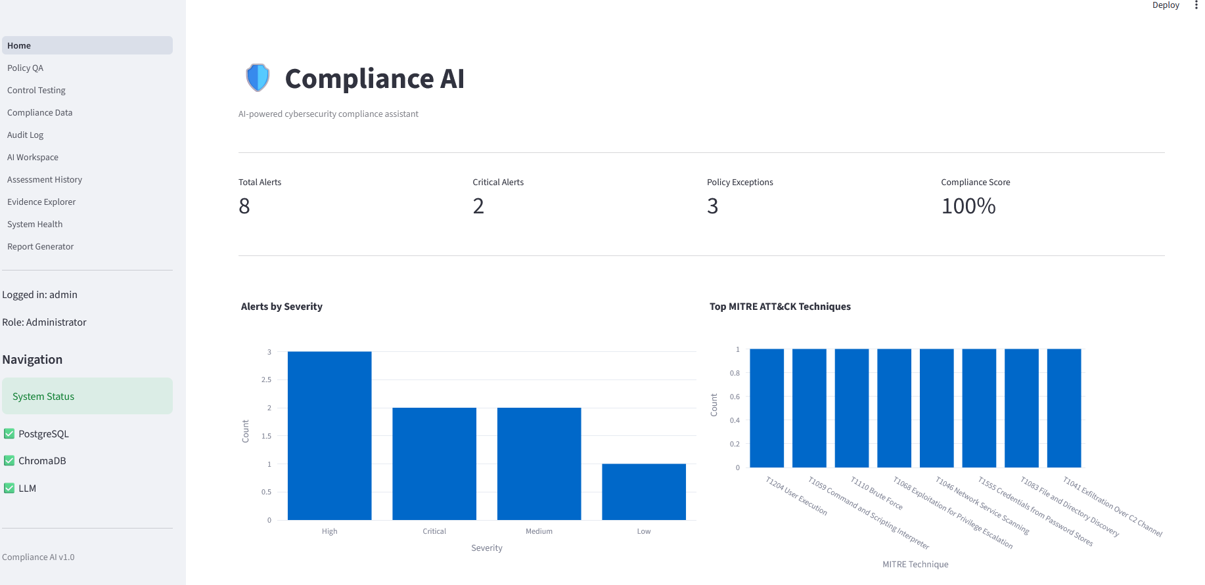The image size is (1205, 585).
Task: Click the PostgreSQL green check icon
Action: click(9, 433)
